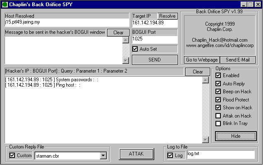263x165 pixels.
Task: Click the green app icon in title bar
Action: point(5,5)
